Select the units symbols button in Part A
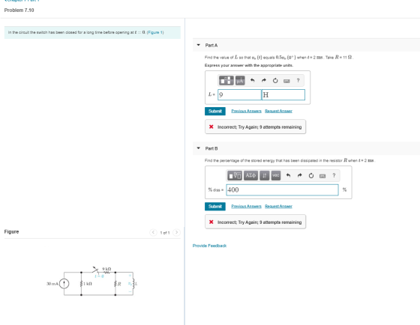420x325 pixels. [240, 80]
